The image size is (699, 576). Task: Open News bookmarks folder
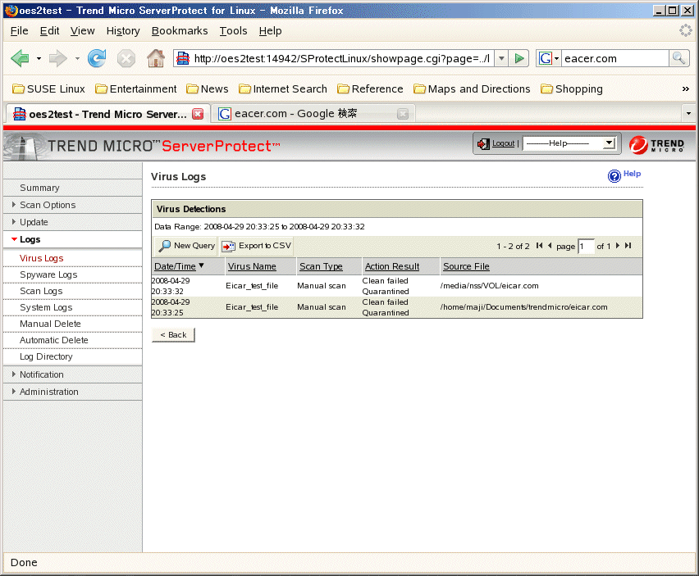(208, 89)
